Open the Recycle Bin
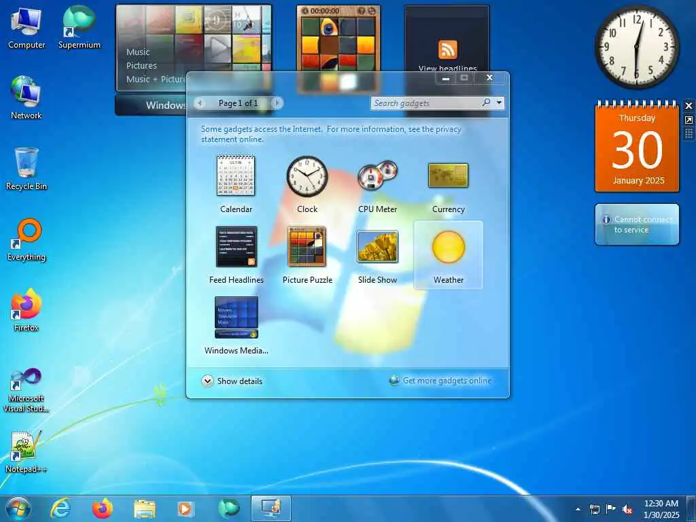The width and height of the screenshot is (696, 522). pos(27,169)
